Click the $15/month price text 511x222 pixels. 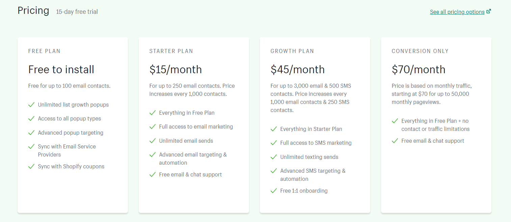(x=176, y=69)
